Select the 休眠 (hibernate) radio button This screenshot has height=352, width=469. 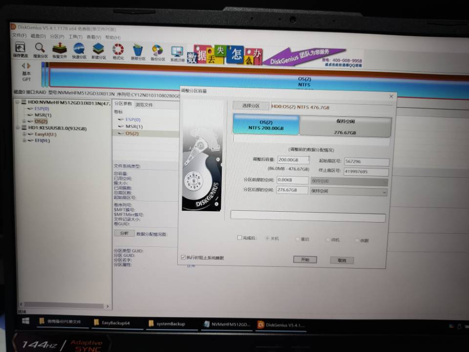pos(357,240)
